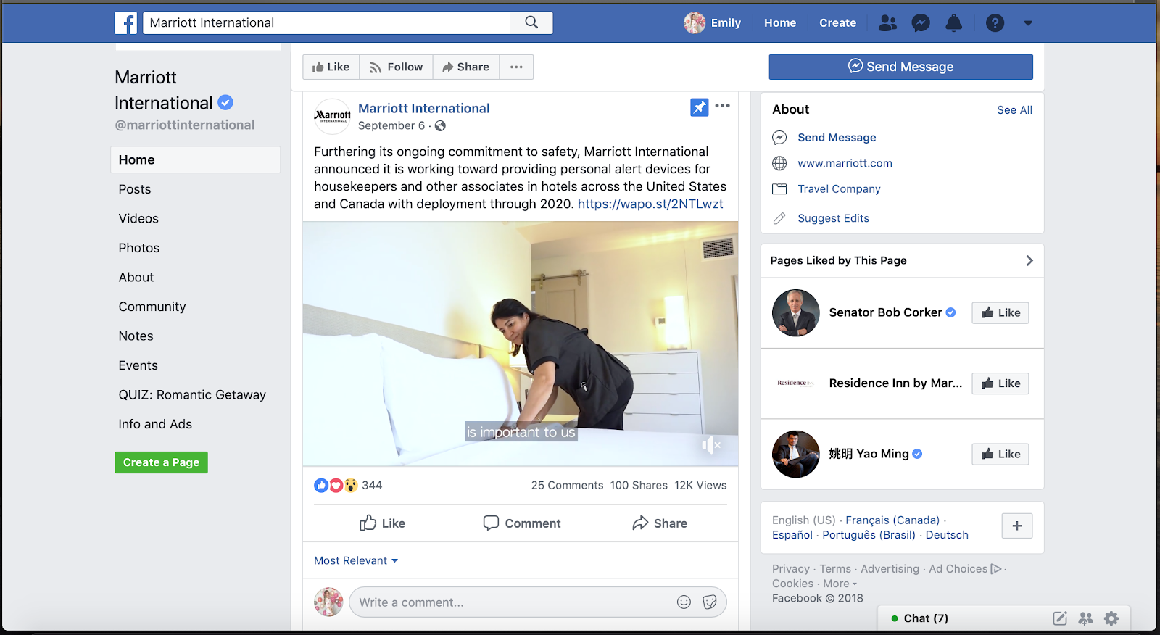Image resolution: width=1160 pixels, height=635 pixels.
Task: Open Yao Ming profile photo
Action: (796, 455)
